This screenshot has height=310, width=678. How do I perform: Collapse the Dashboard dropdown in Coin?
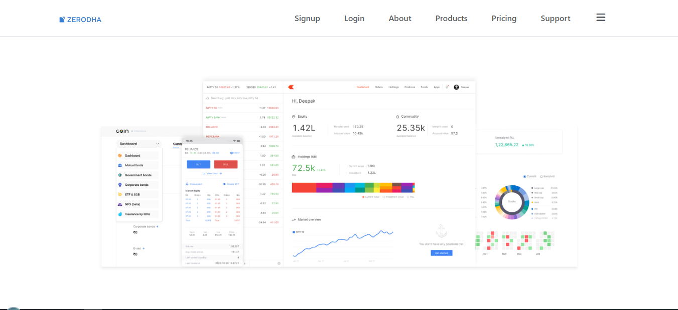click(157, 144)
